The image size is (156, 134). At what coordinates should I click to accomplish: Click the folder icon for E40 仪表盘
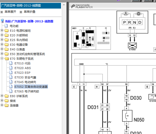pos(6,49)
